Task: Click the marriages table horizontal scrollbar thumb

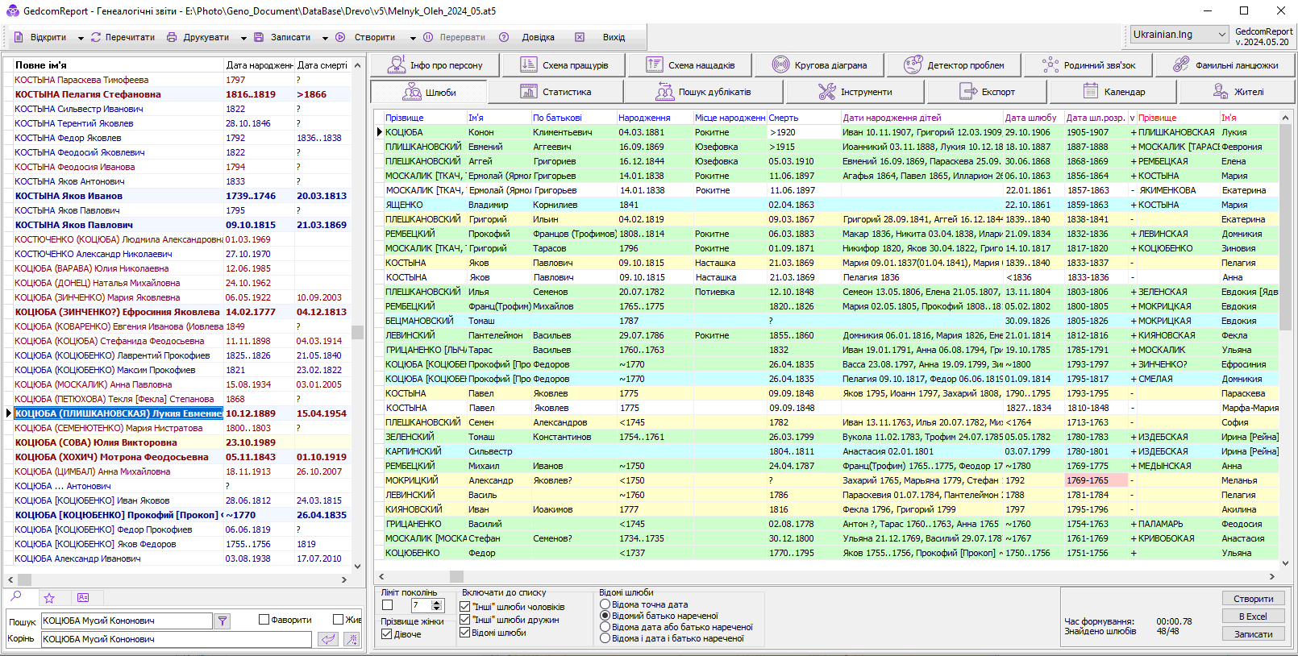Action: [456, 576]
